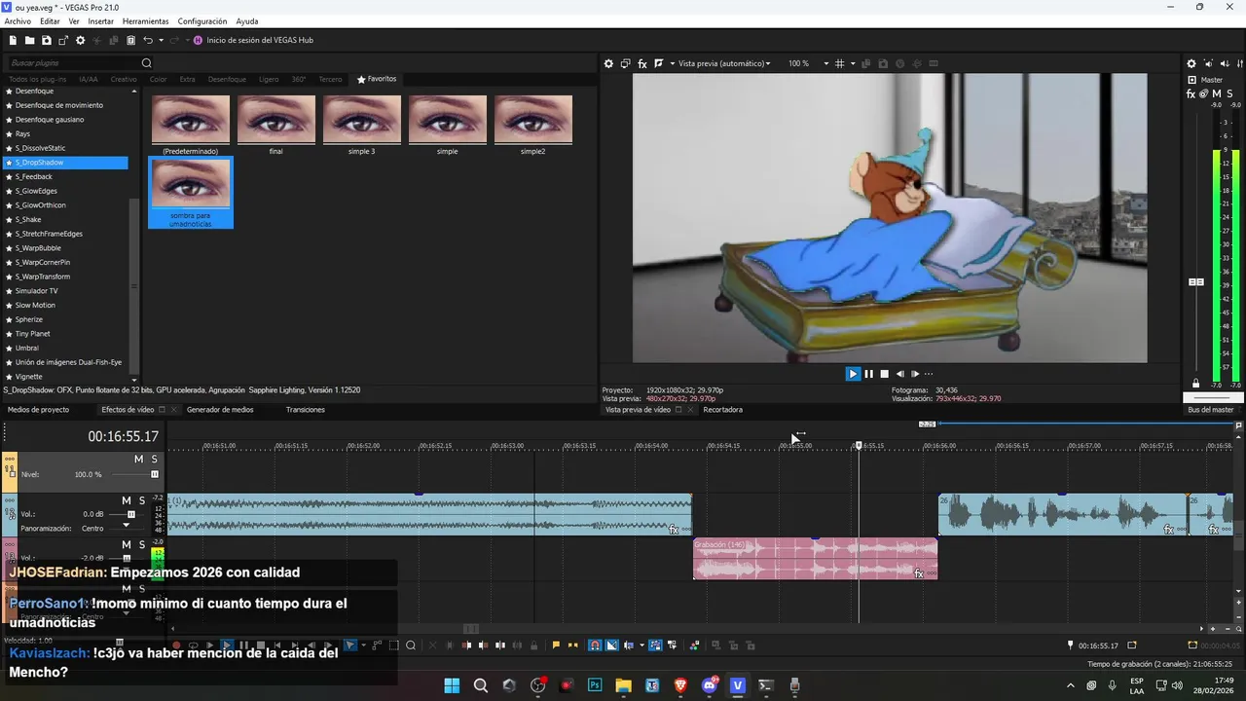This screenshot has height=701, width=1246.
Task: Toggle the Master bus lock icon
Action: coord(1196,384)
